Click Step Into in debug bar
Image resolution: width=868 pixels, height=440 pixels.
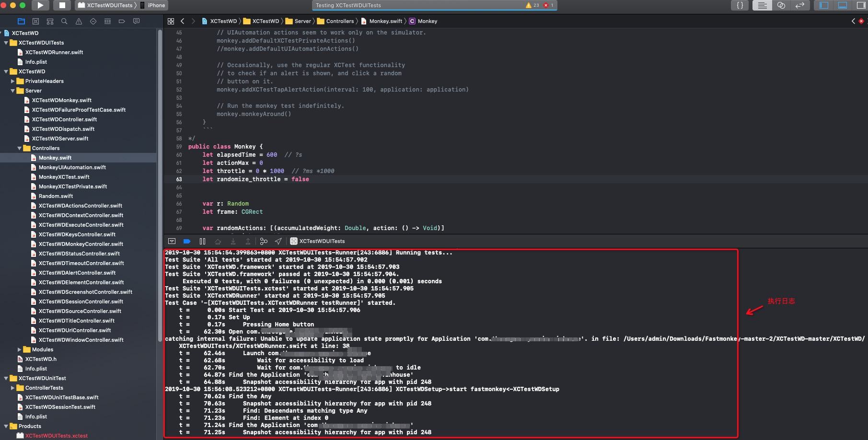tap(233, 241)
